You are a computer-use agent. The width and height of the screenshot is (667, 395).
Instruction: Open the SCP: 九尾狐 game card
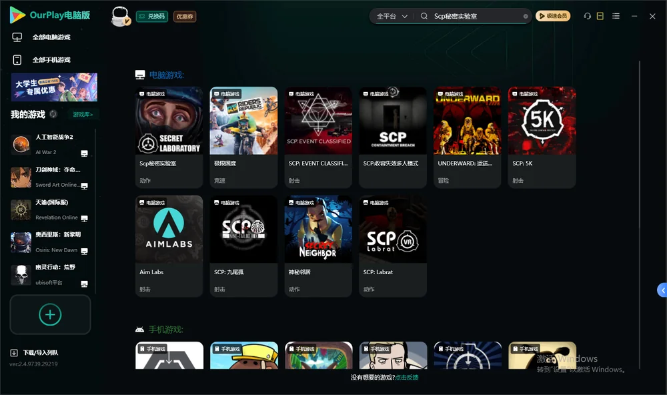pyautogui.click(x=243, y=246)
